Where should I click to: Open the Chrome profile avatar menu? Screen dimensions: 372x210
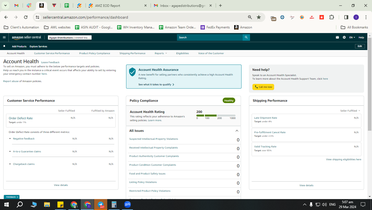(356, 17)
